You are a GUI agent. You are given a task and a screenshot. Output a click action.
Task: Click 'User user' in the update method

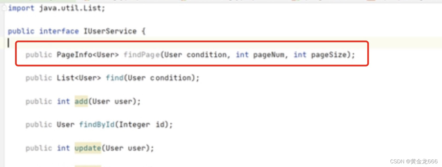click(x=126, y=148)
